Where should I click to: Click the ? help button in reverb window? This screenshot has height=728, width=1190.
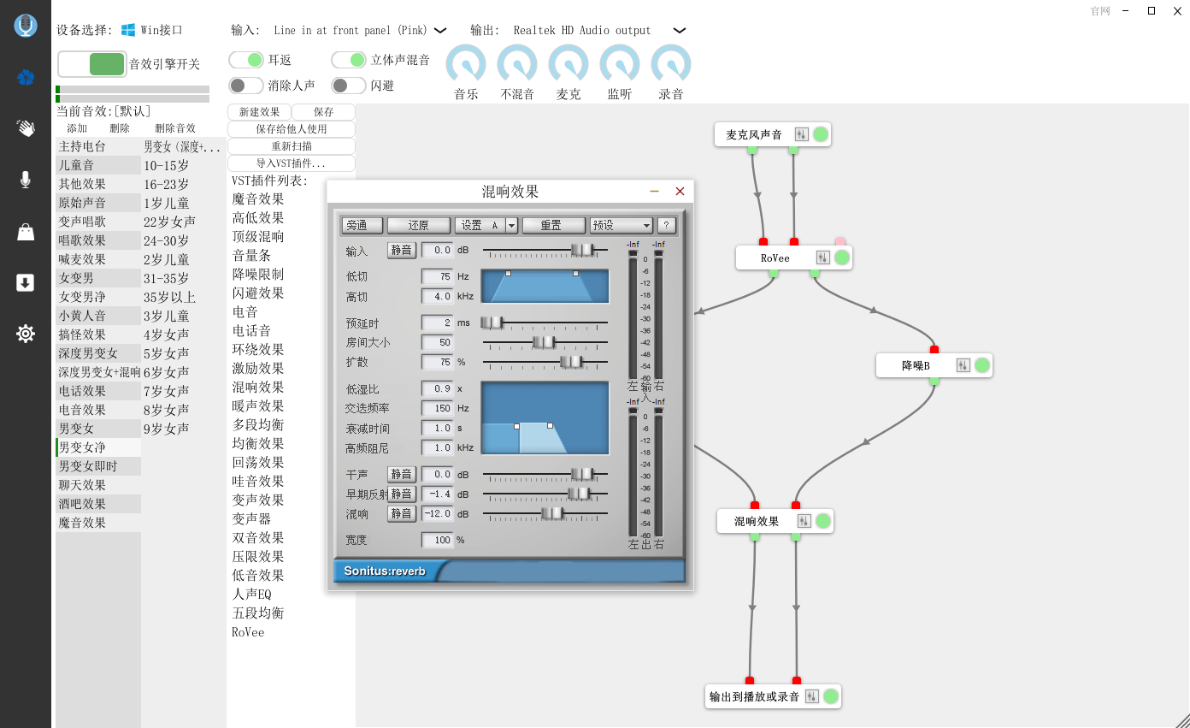coord(667,226)
